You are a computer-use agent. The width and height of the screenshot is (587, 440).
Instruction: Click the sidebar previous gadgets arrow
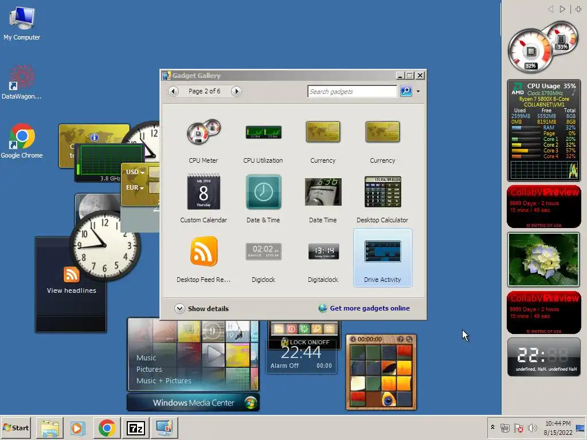pyautogui.click(x=551, y=9)
